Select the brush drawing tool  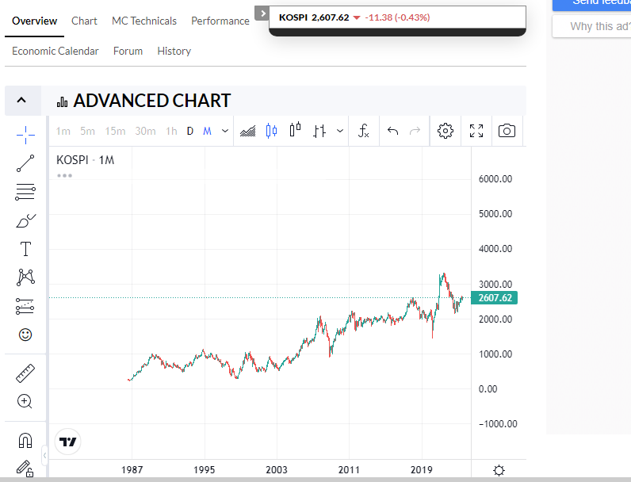coord(25,220)
